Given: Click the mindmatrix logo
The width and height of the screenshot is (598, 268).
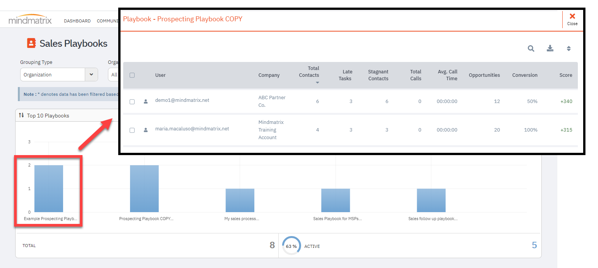Looking at the screenshot, I should click(30, 20).
